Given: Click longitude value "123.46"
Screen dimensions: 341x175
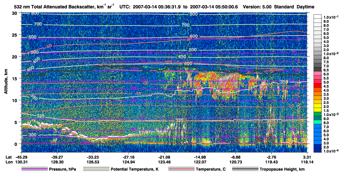Looking at the screenshot, I should click(164, 162).
